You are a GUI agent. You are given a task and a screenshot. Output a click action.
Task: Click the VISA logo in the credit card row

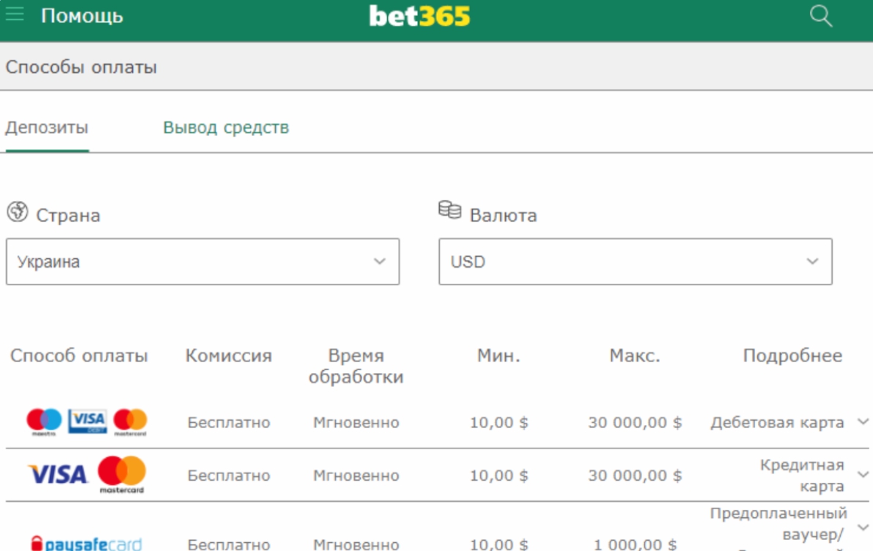click(58, 475)
